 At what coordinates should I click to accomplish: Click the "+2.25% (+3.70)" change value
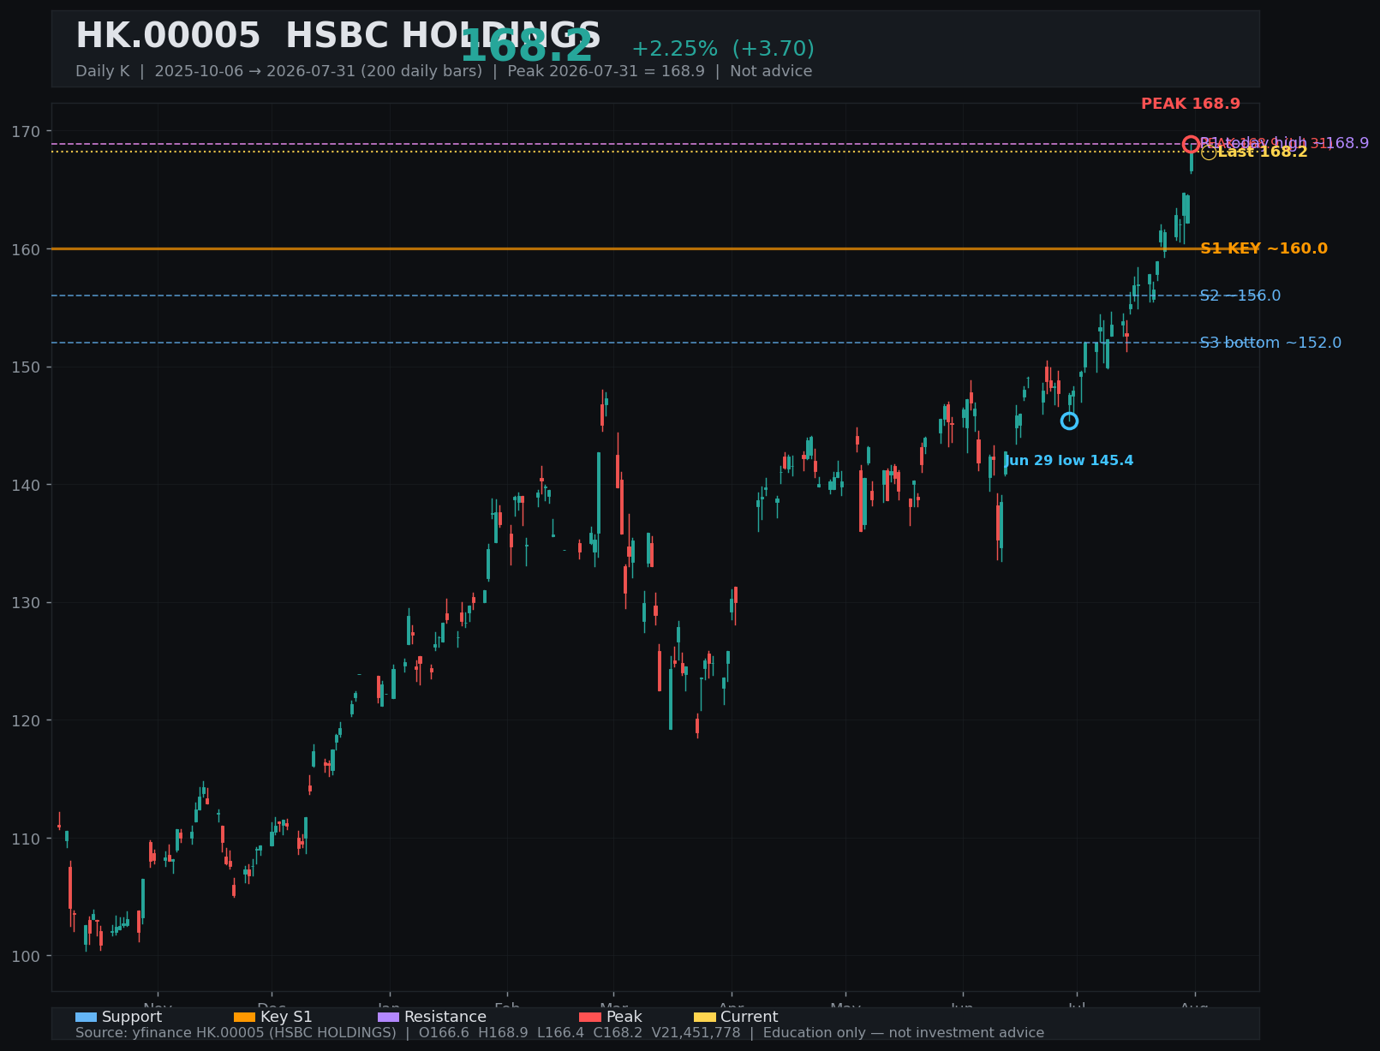(723, 49)
